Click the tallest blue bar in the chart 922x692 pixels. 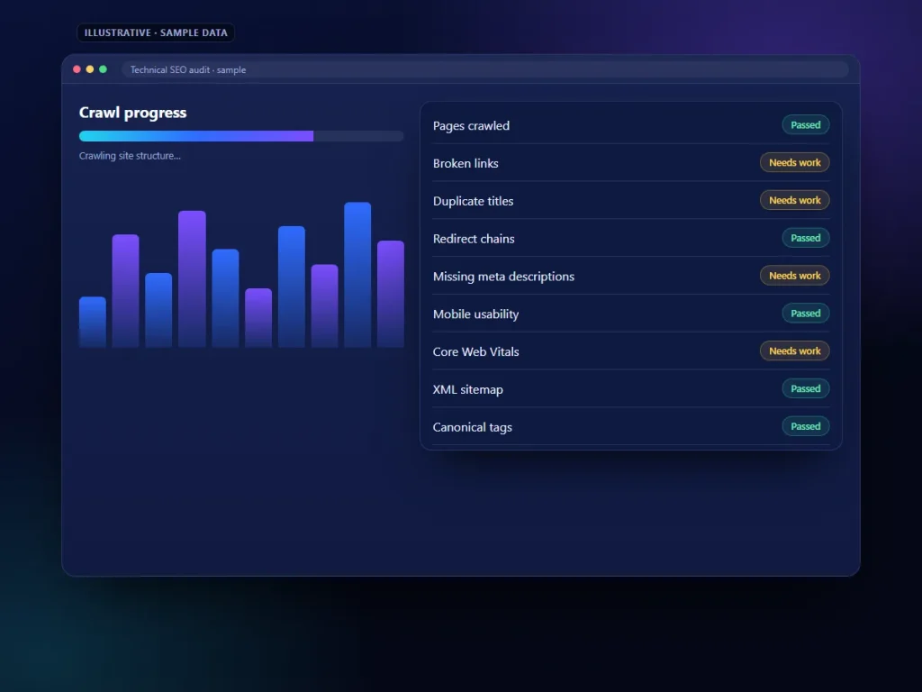[x=357, y=275]
